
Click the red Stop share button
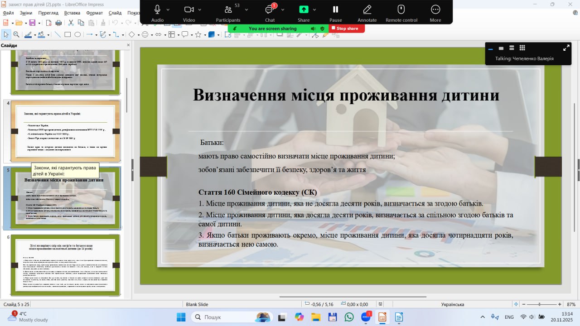pos(347,29)
